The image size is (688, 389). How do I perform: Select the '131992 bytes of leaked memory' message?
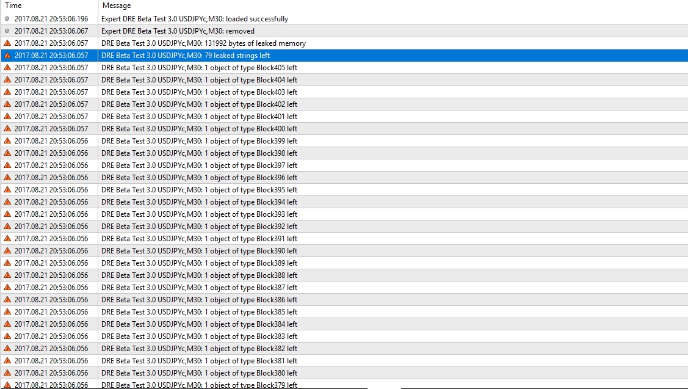[204, 43]
